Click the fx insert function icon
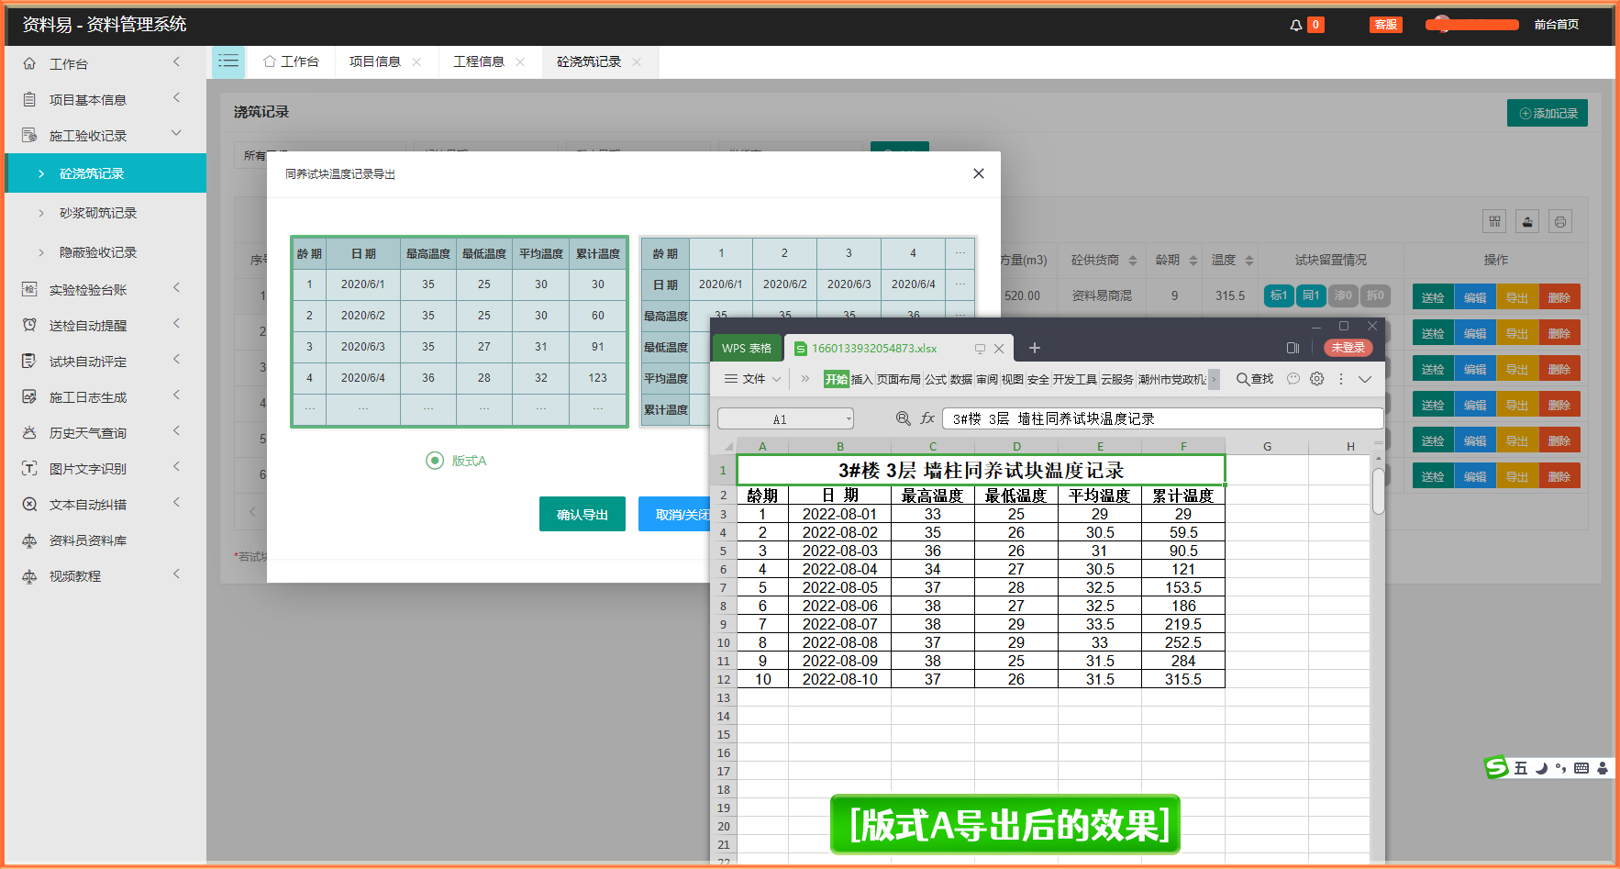Image resolution: width=1620 pixels, height=869 pixels. (x=927, y=418)
